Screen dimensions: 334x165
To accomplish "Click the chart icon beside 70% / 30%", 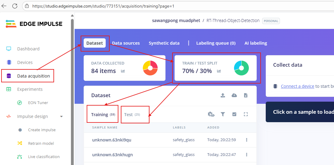I will (219, 71).
